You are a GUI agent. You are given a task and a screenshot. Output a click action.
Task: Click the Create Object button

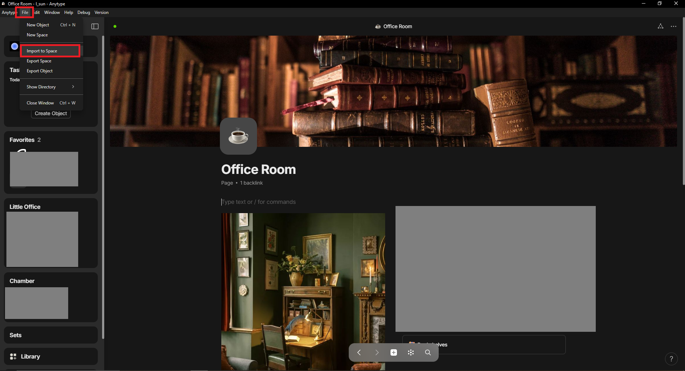click(x=51, y=113)
